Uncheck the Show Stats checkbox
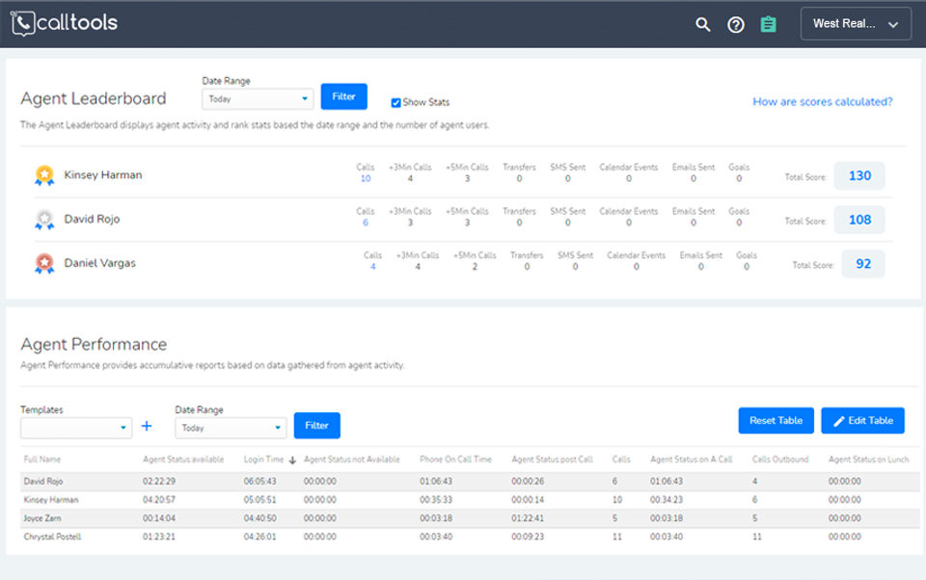The height and width of the screenshot is (580, 926). tap(395, 102)
